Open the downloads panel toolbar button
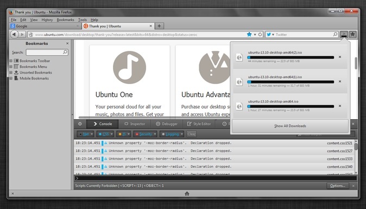Screen dimensions: 366x209 coord(344,35)
